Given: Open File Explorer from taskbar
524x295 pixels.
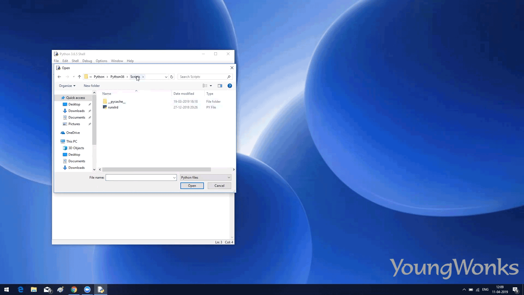Looking at the screenshot, I should (x=34, y=290).
